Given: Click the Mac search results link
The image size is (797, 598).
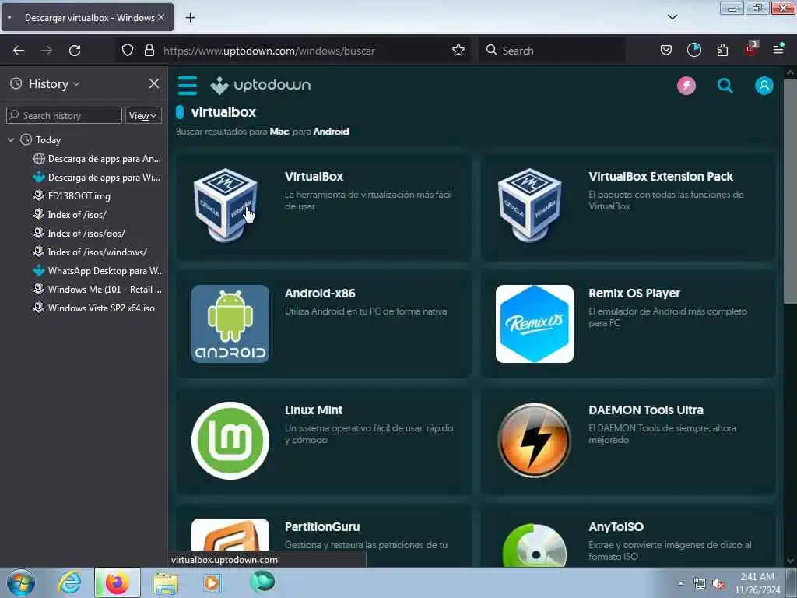Looking at the screenshot, I should 279,131.
